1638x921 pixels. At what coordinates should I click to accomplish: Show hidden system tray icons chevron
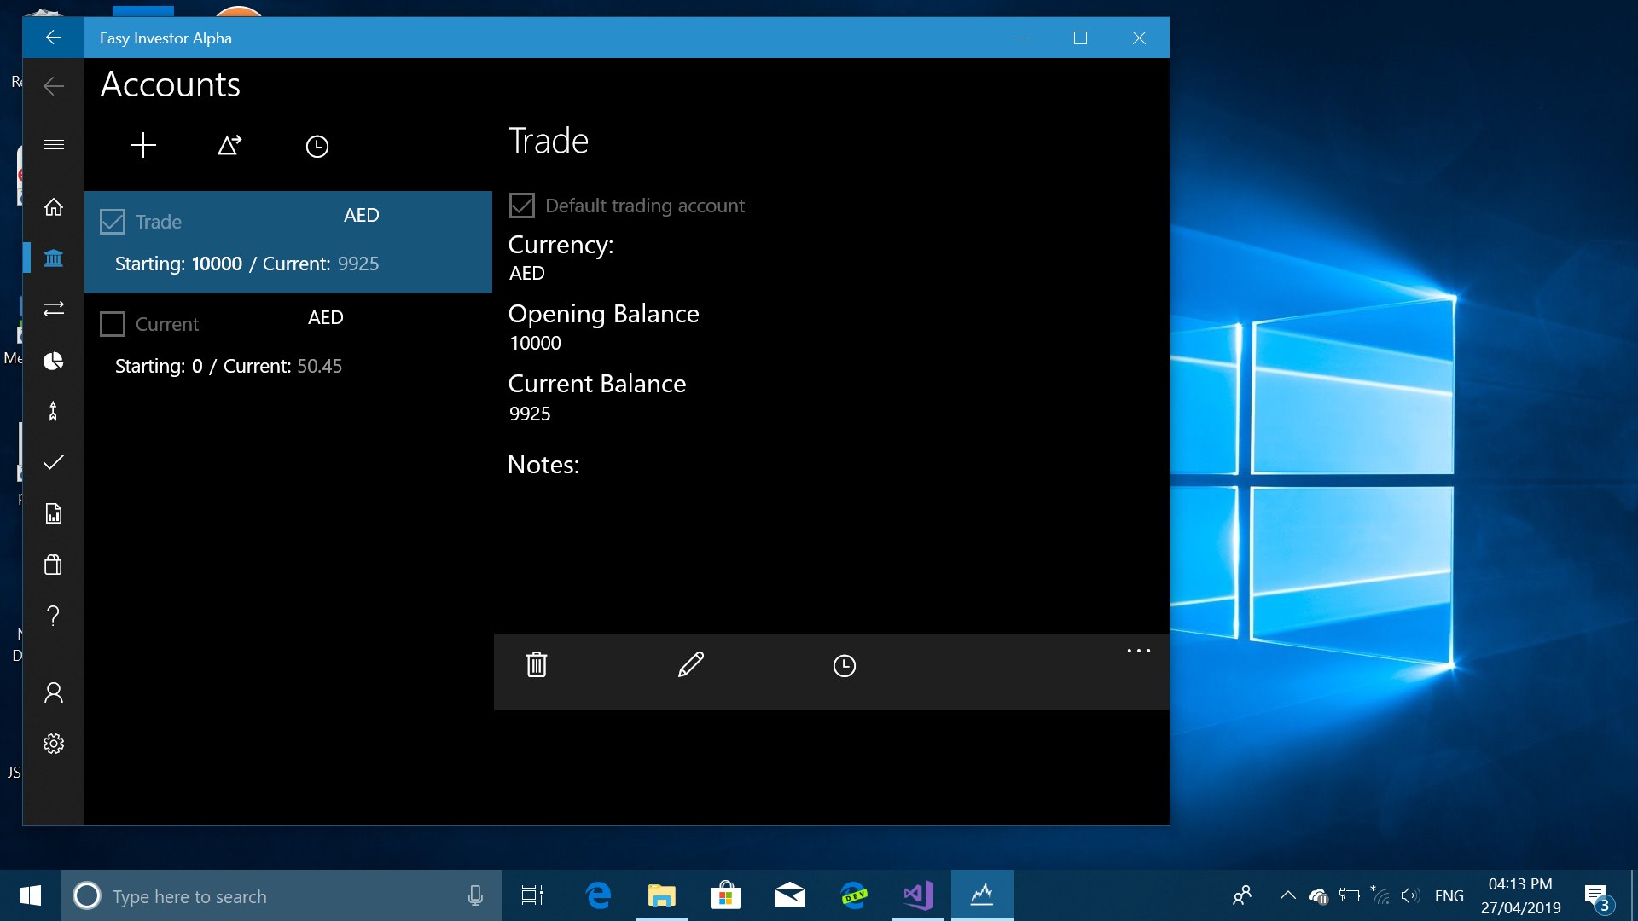[1287, 895]
